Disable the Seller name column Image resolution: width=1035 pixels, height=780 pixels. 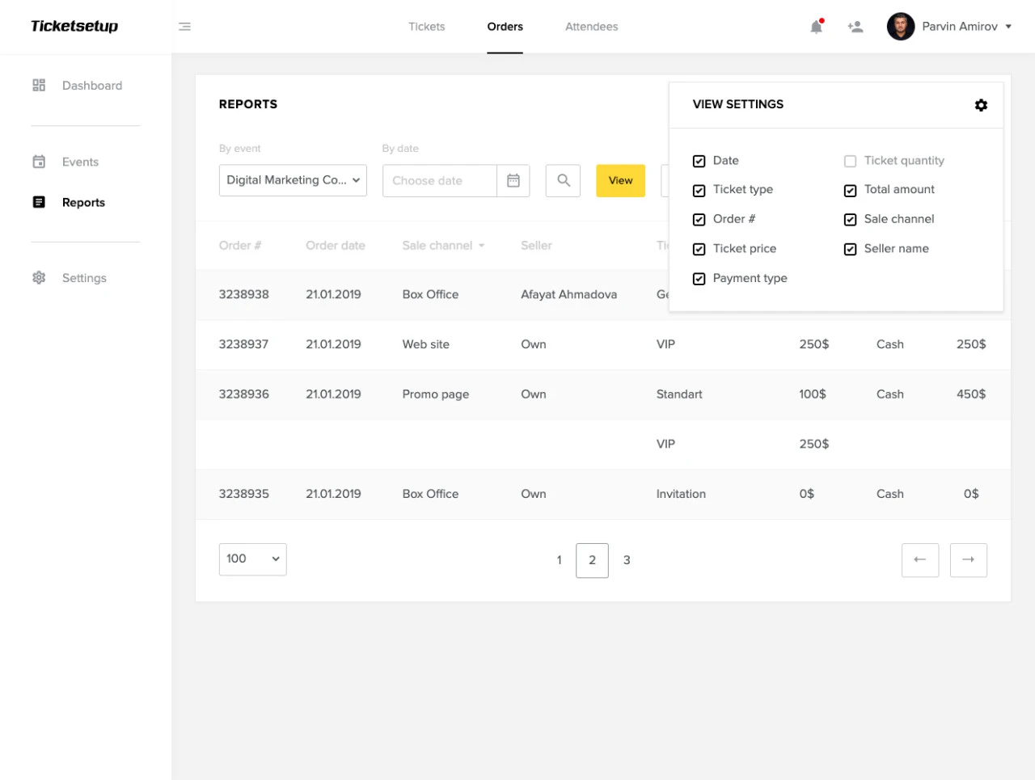click(x=850, y=249)
